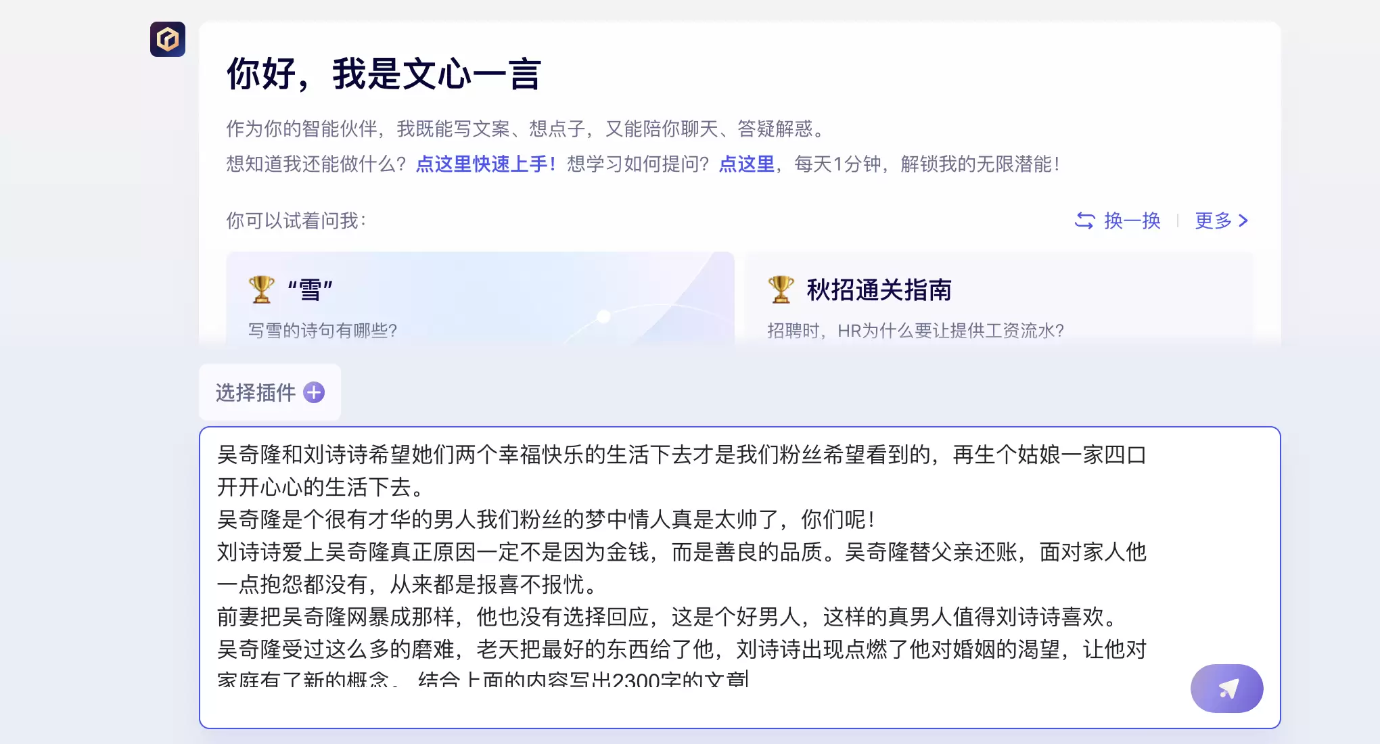Click the 点这里 link about asking questions
Viewport: 1380px width, 744px height.
746,164
